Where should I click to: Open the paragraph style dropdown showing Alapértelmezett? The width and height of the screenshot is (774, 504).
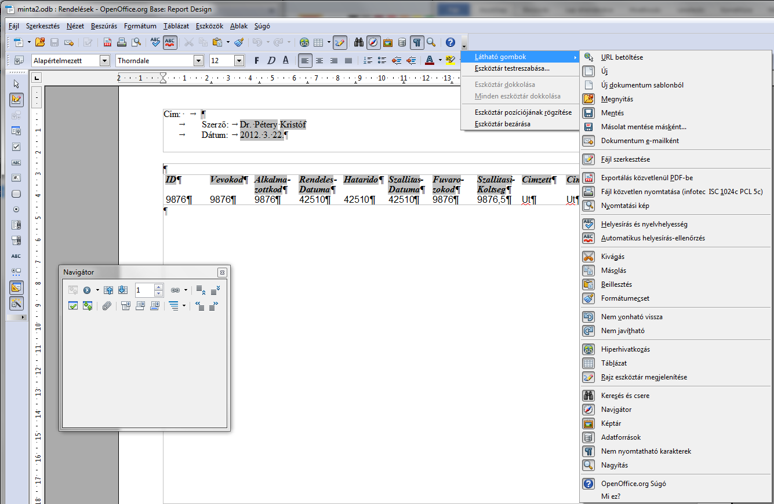coord(104,60)
